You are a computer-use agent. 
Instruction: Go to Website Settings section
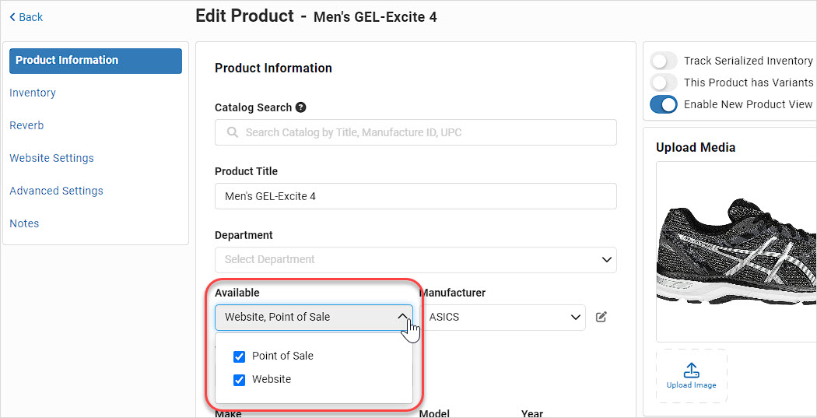51,158
